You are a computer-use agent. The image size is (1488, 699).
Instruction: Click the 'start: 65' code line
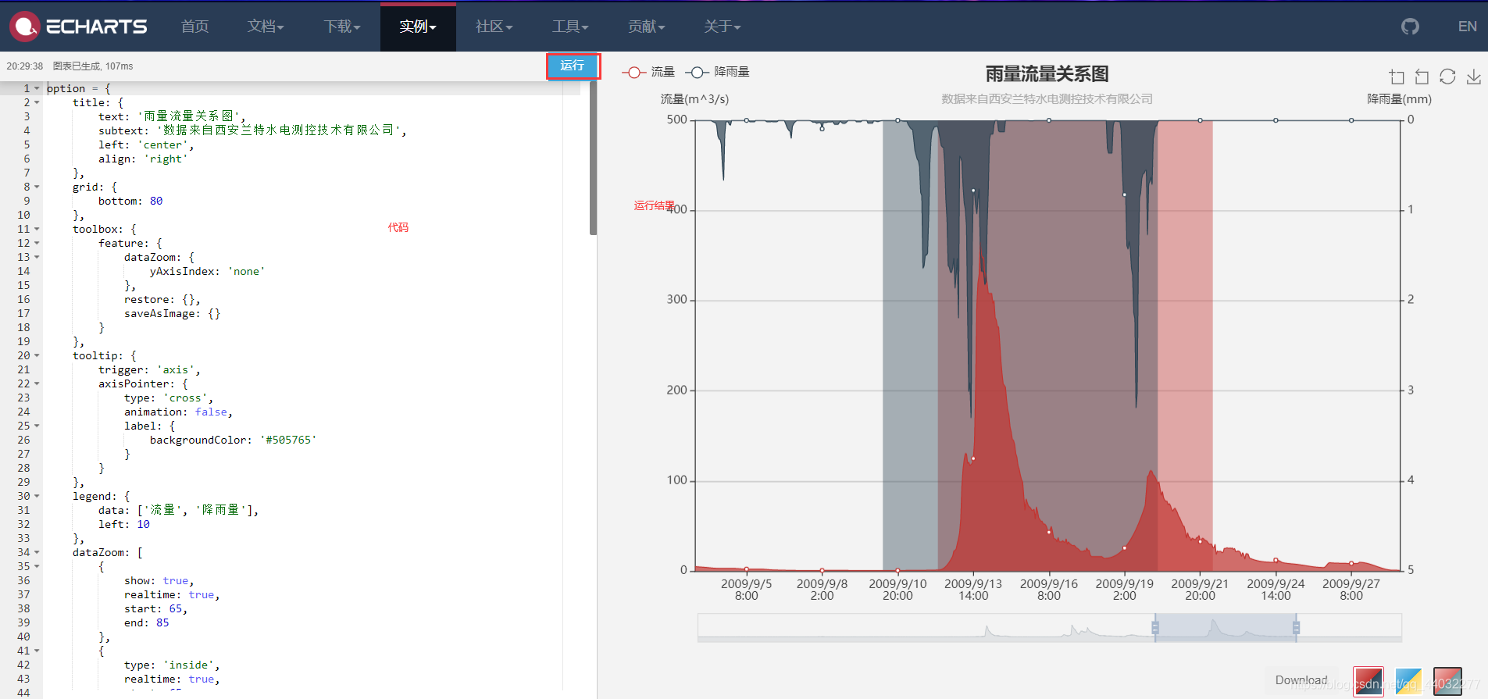click(155, 608)
